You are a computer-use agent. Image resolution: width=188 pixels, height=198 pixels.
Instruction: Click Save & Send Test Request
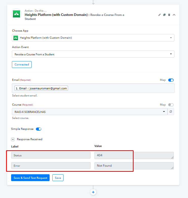point(30,178)
